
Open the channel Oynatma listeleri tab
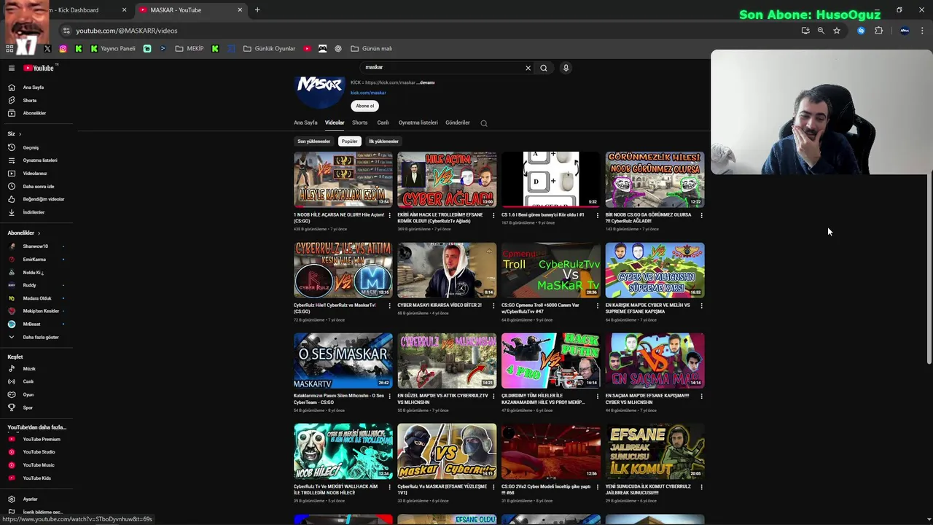pyautogui.click(x=418, y=122)
